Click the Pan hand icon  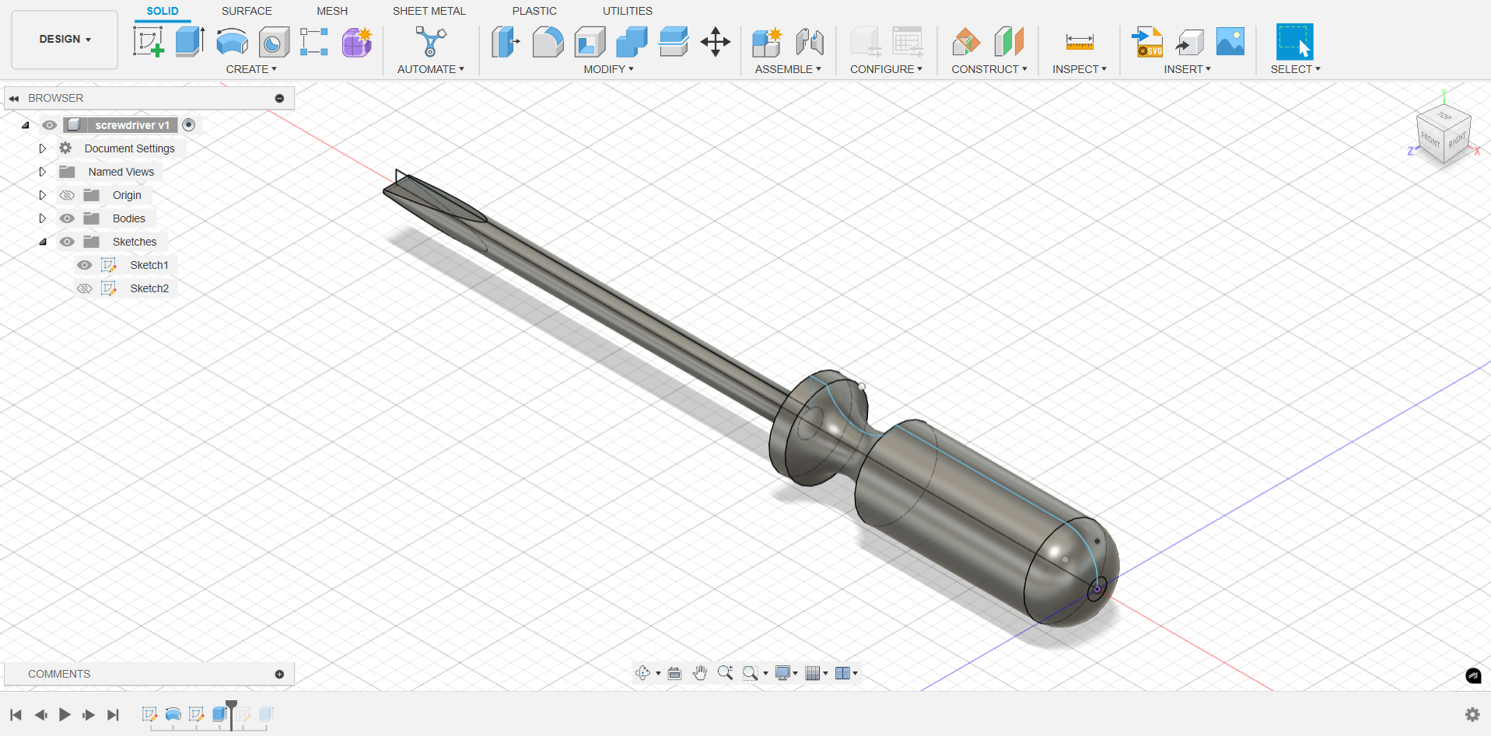(700, 673)
